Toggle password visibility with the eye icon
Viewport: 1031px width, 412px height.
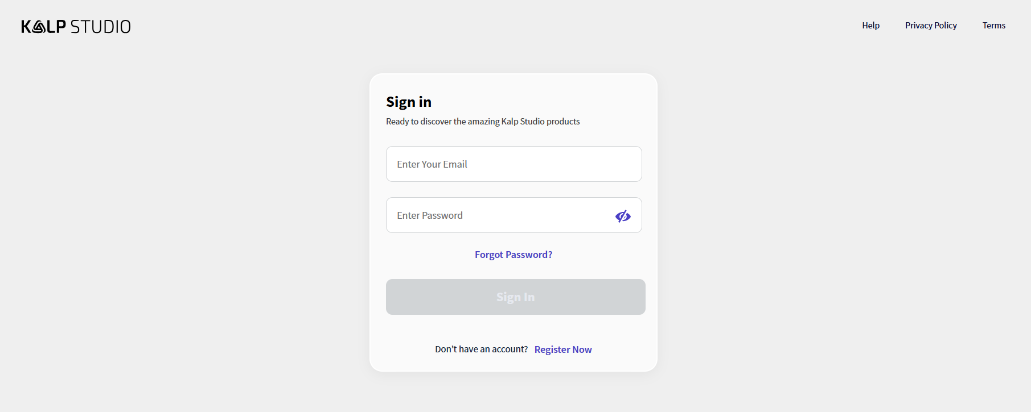623,216
